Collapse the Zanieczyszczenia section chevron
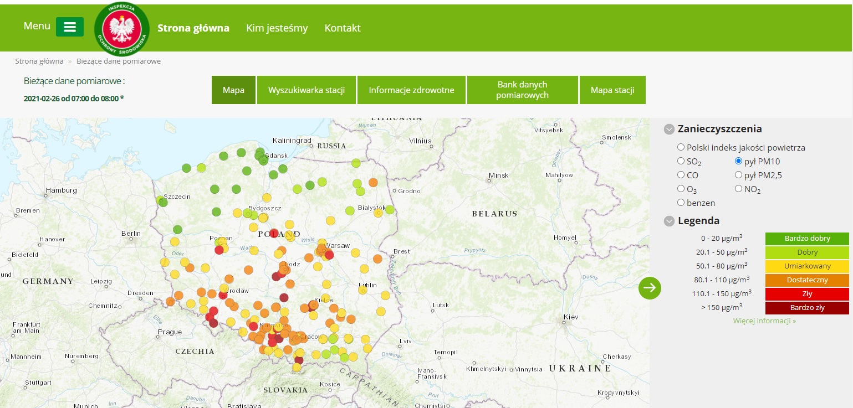 pos(669,129)
